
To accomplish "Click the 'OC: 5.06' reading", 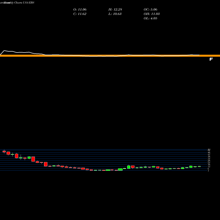I will tap(150, 10).
